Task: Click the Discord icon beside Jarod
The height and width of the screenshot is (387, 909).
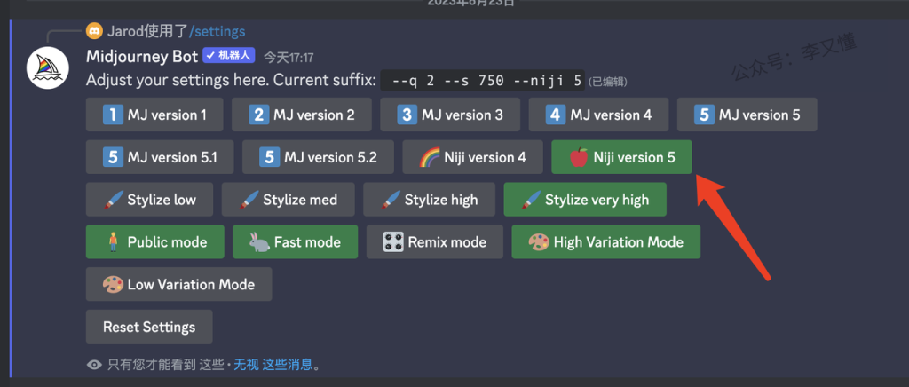Action: (94, 31)
